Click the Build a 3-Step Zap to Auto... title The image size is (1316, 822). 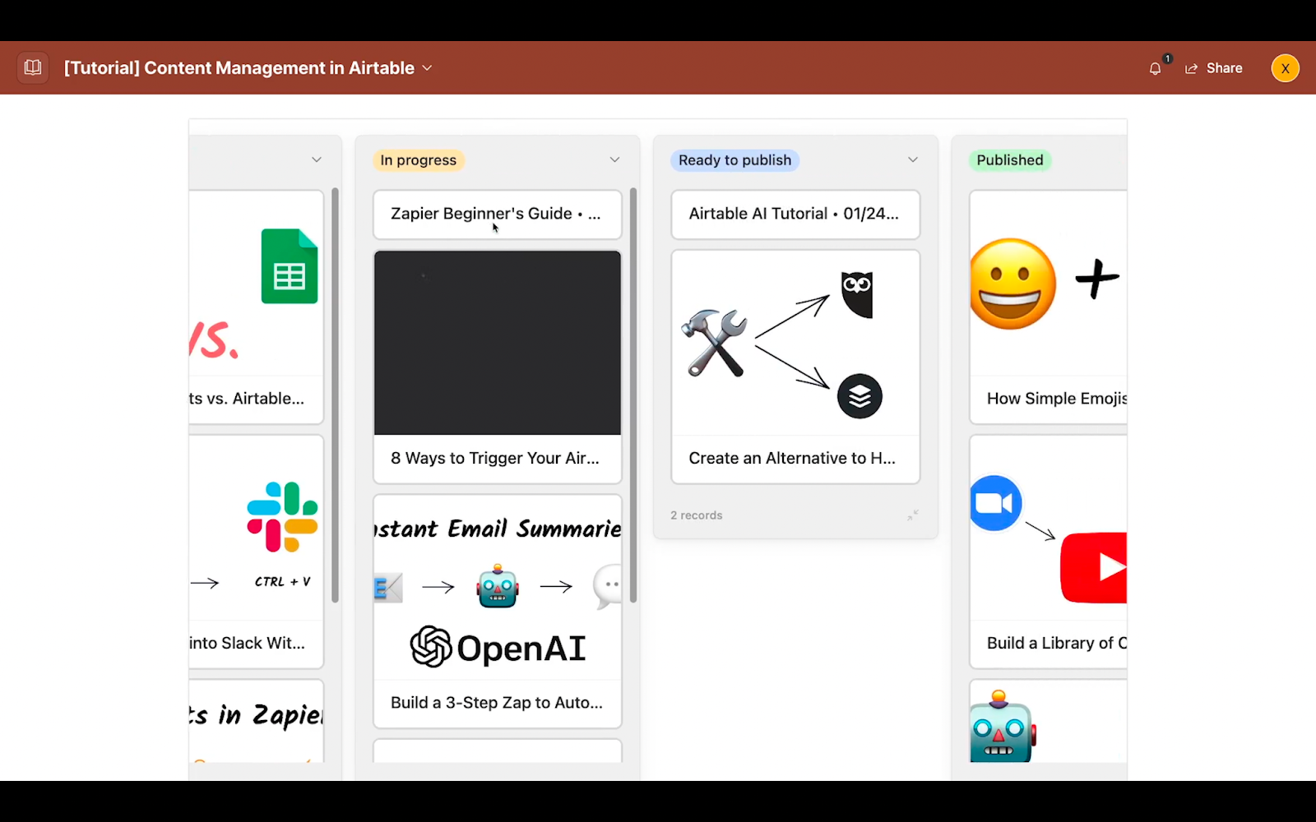[497, 703]
